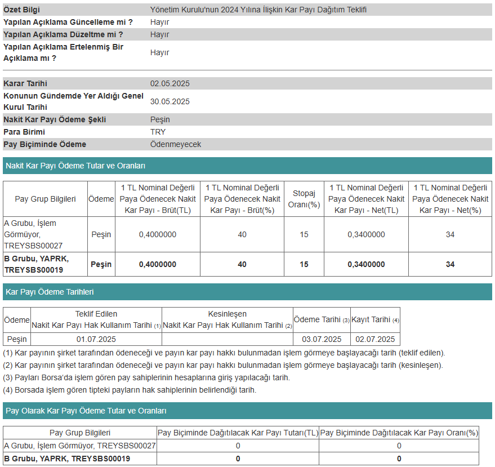Select the decision date 02.05.2025
Screen dimensions: 495x467
pyautogui.click(x=170, y=84)
